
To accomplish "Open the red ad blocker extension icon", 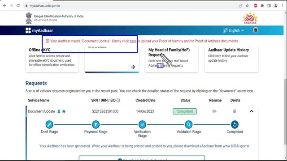I will pos(256,6).
